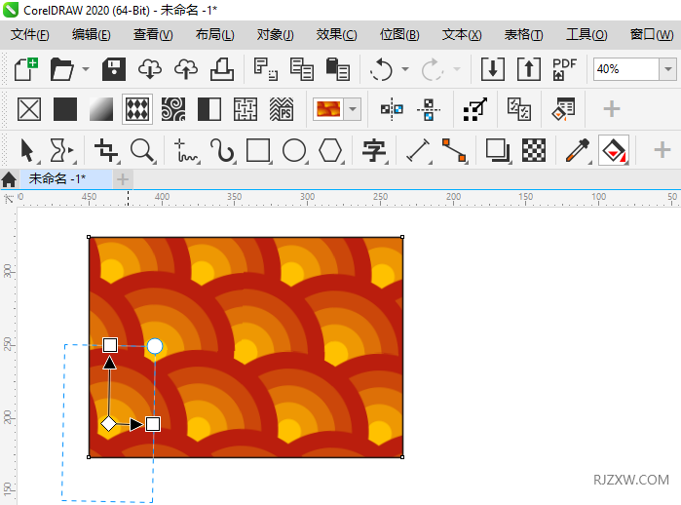Select the Crop tool
Screen dimensions: 681x505
[x=106, y=150]
